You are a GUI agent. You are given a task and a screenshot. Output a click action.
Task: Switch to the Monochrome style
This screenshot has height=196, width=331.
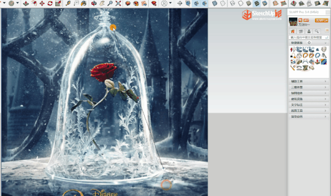click(x=265, y=4)
